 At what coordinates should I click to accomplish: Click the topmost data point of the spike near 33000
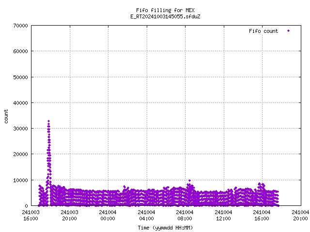click(x=48, y=121)
